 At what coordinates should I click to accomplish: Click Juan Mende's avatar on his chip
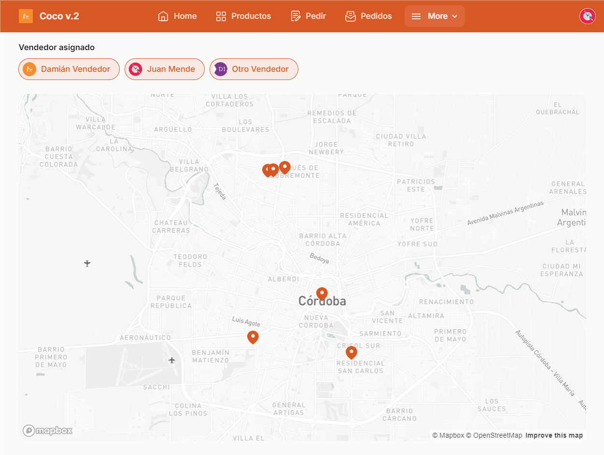[136, 69]
